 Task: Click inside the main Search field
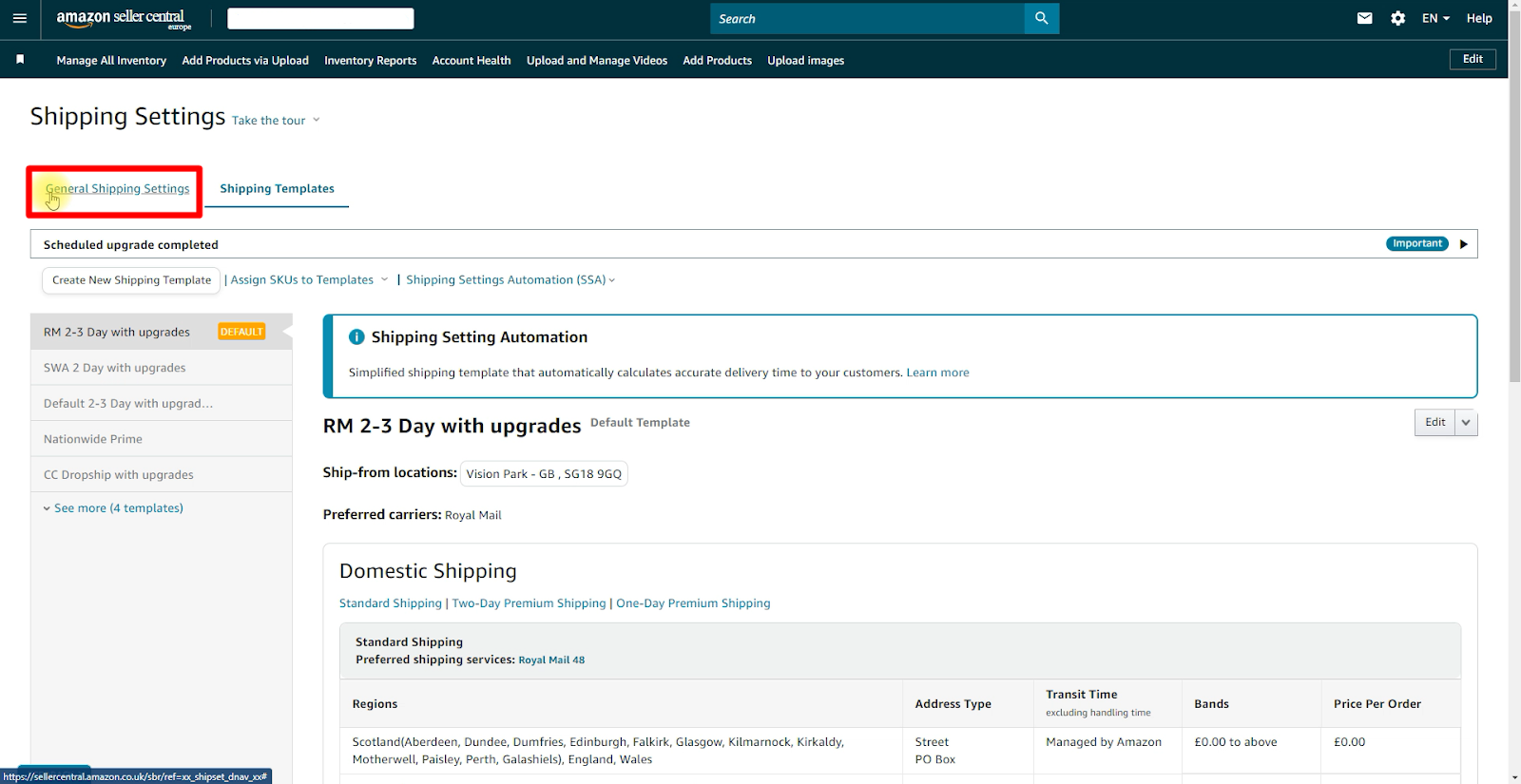click(867, 18)
